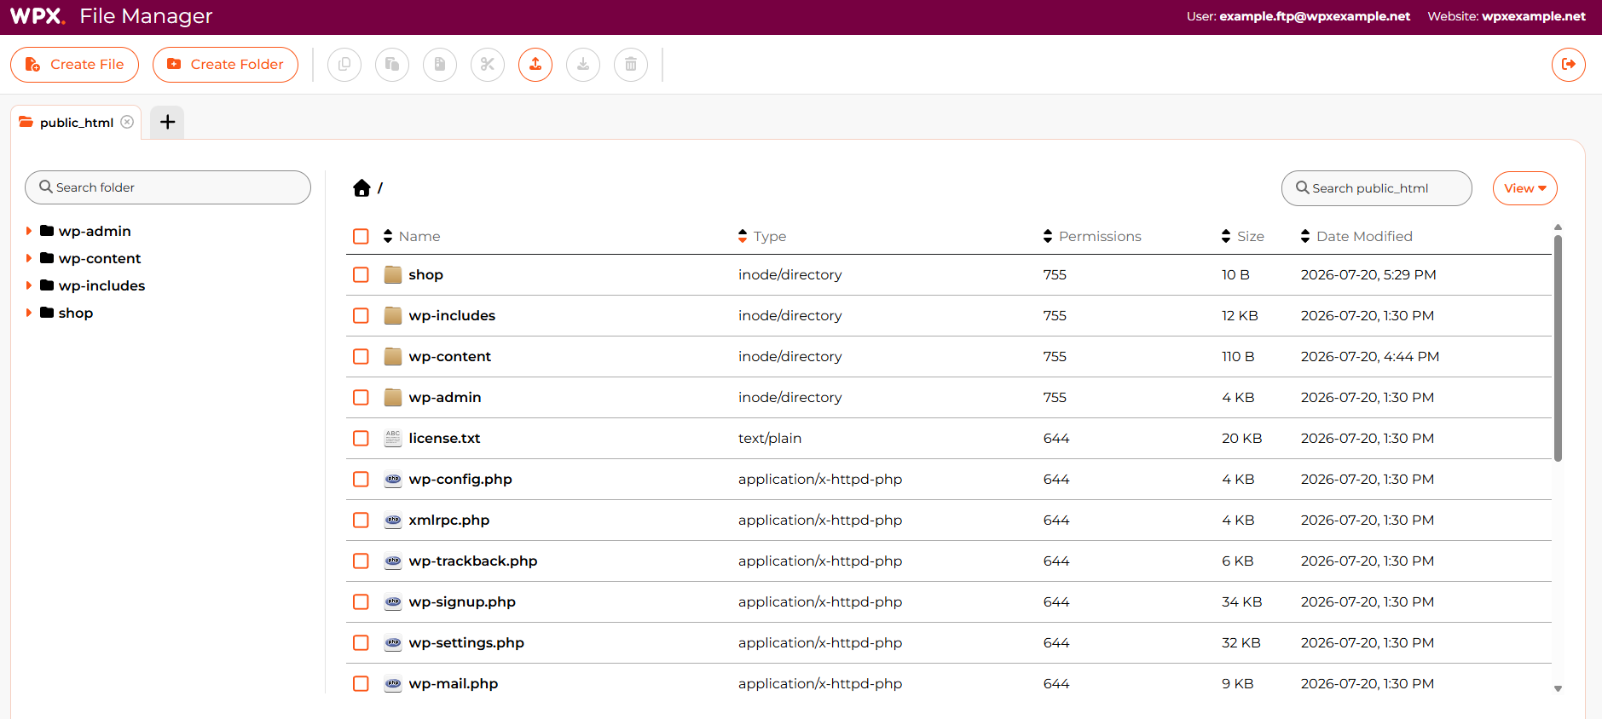Check the box for the wp-includes row
The height and width of the screenshot is (719, 1602).
(361, 315)
